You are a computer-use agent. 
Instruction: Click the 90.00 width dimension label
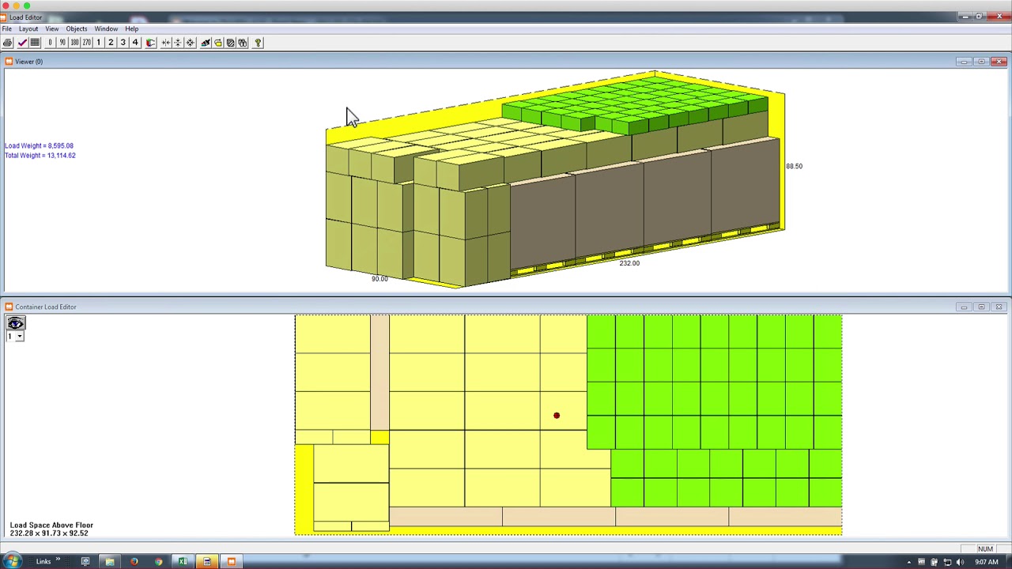point(379,279)
